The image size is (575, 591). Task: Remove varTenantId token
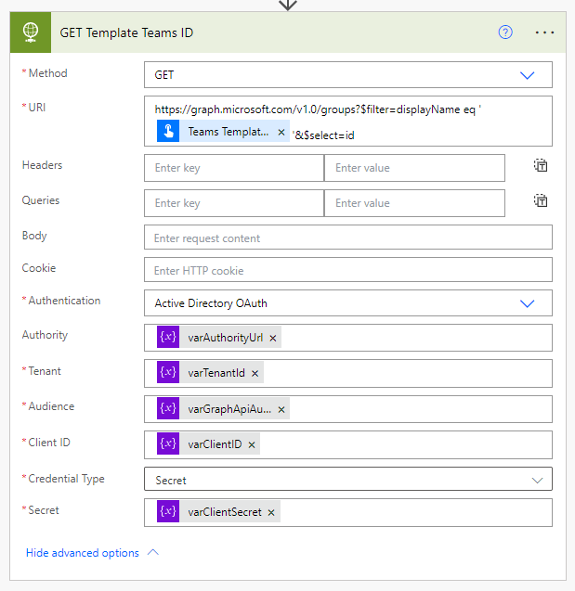pyautogui.click(x=255, y=373)
